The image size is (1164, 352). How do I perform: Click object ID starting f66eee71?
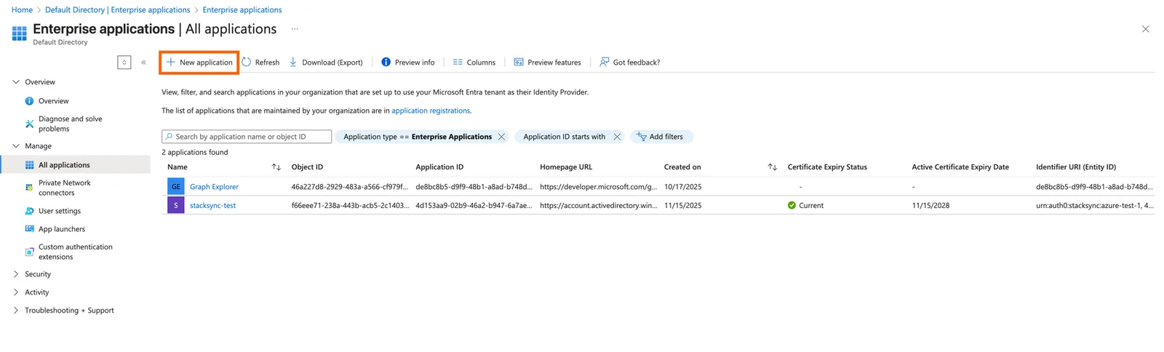click(x=350, y=206)
